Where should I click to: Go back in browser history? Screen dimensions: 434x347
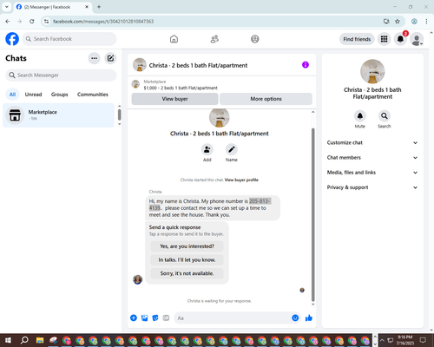pos(8,22)
